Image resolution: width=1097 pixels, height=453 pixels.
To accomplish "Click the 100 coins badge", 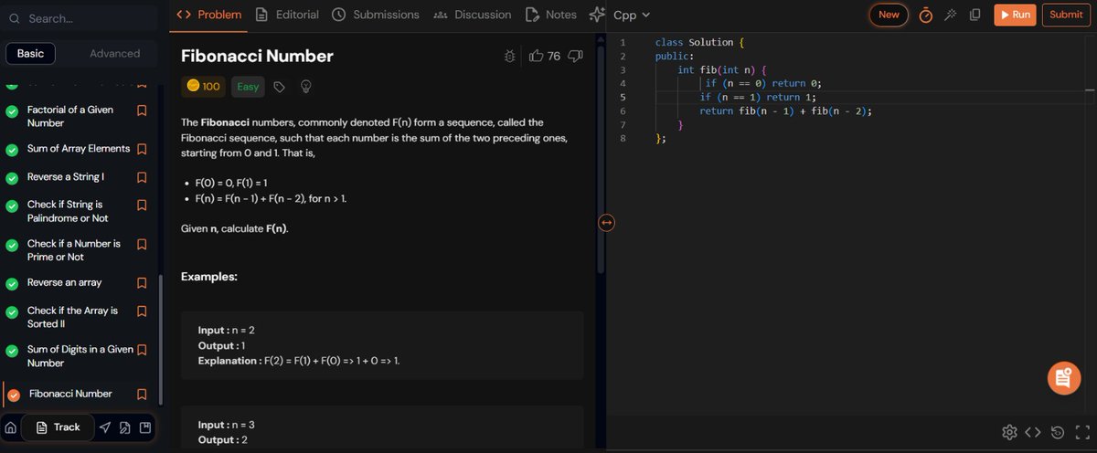I will click(203, 87).
